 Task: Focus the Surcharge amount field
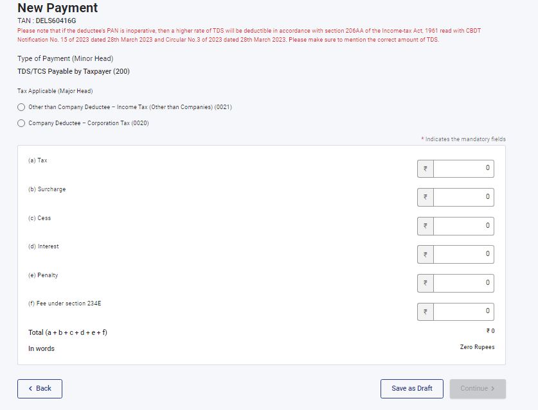click(463, 197)
